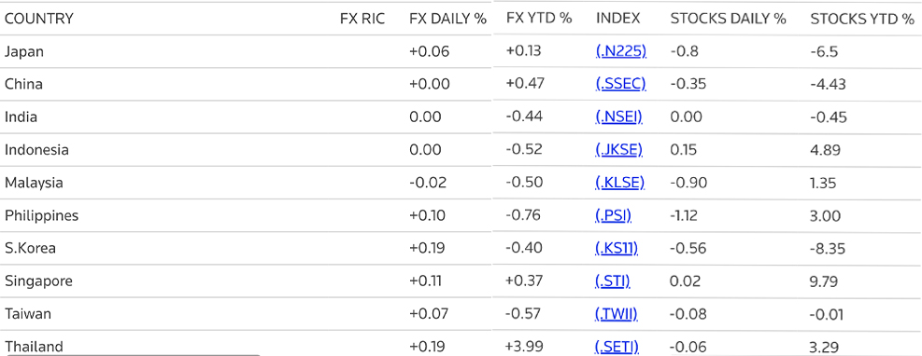This screenshot has height=356, width=922.
Task: Open the .SSEC index link
Action: [x=621, y=84]
